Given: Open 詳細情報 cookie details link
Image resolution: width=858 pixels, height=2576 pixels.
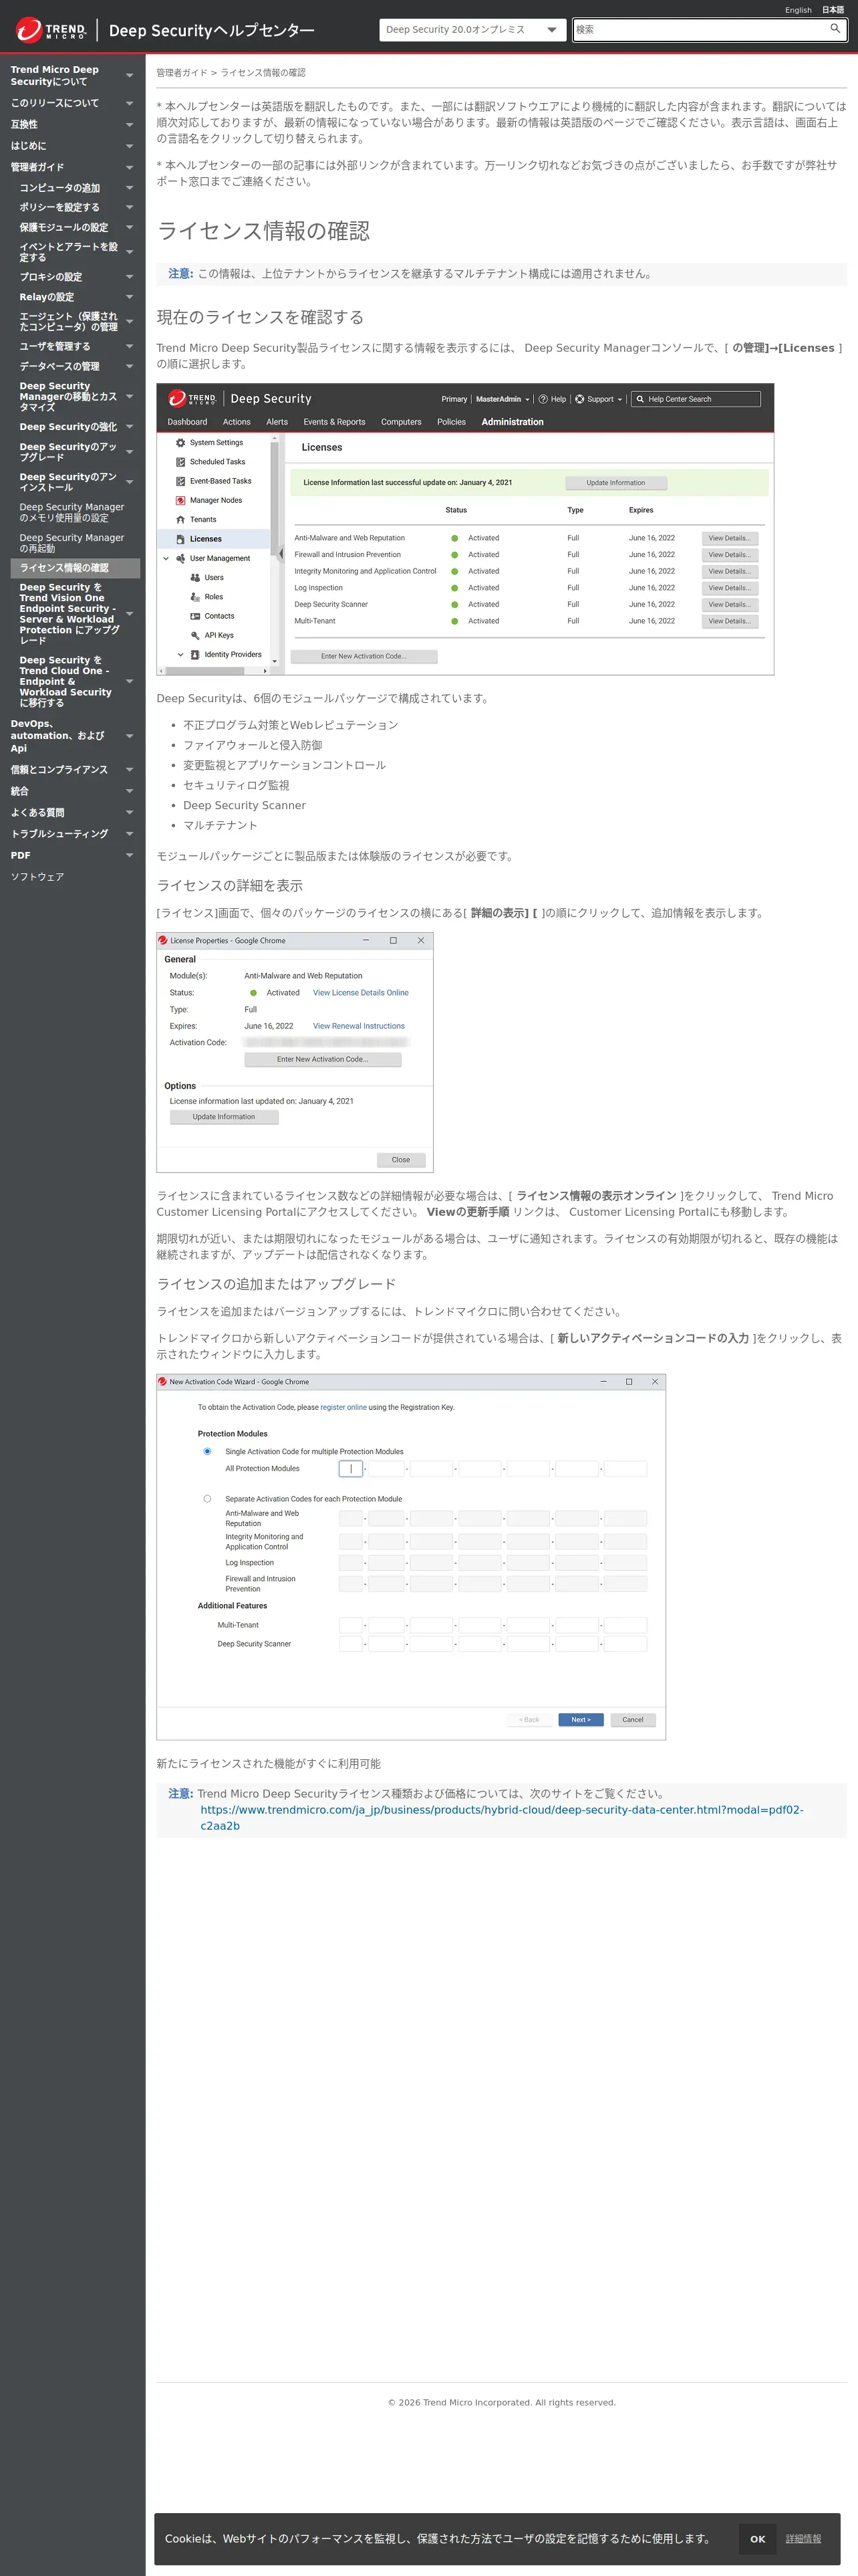Looking at the screenshot, I should 803,2539.
